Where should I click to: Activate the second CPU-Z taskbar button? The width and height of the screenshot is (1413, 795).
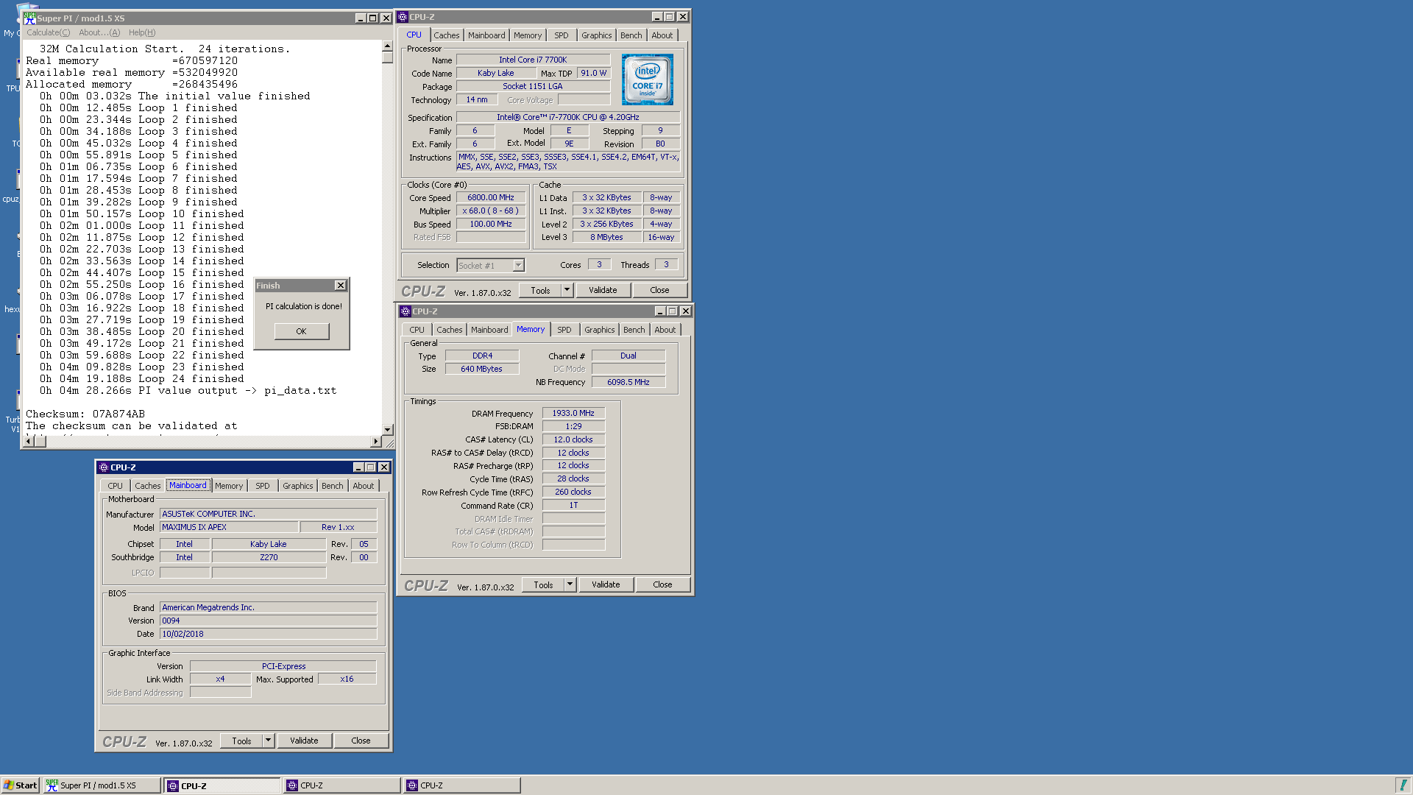342,785
